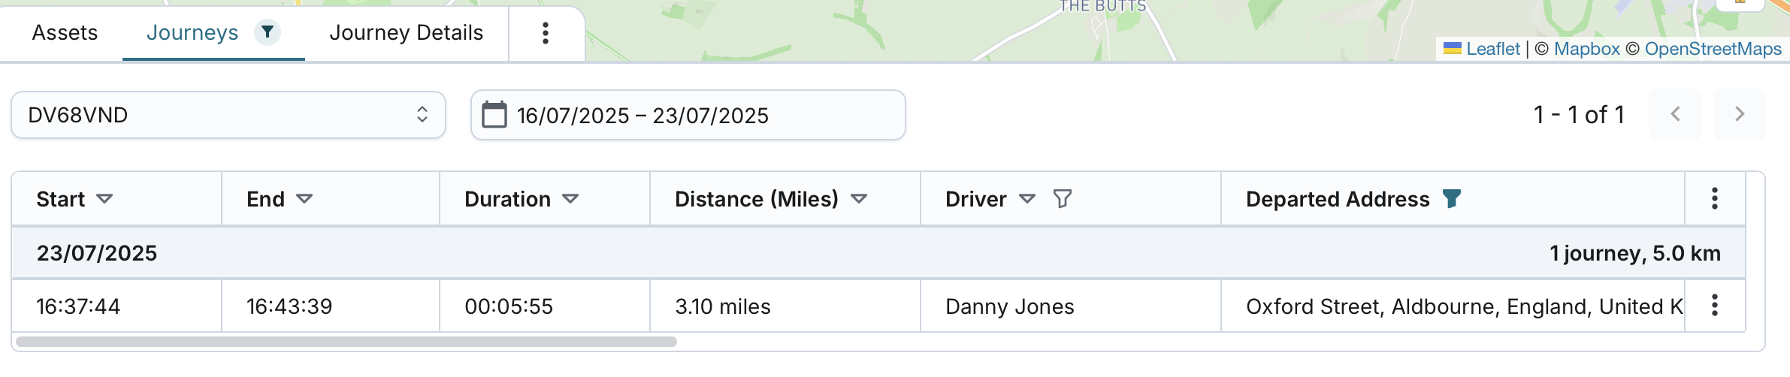Viewport: 1790px width, 377px height.
Task: Expand the Distance (Miles) sort dropdown
Action: [x=859, y=199]
